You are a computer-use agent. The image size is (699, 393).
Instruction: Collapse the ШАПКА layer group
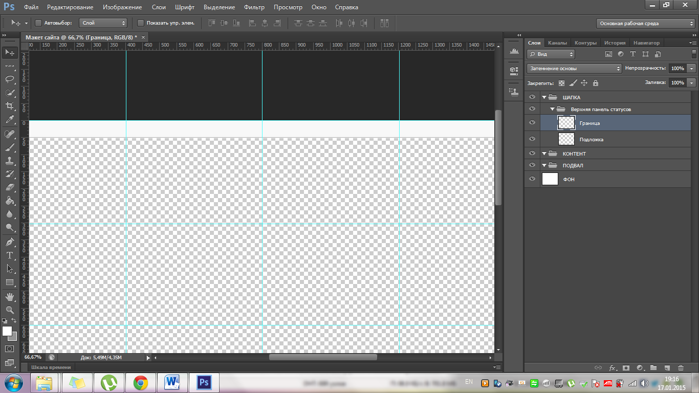point(544,97)
